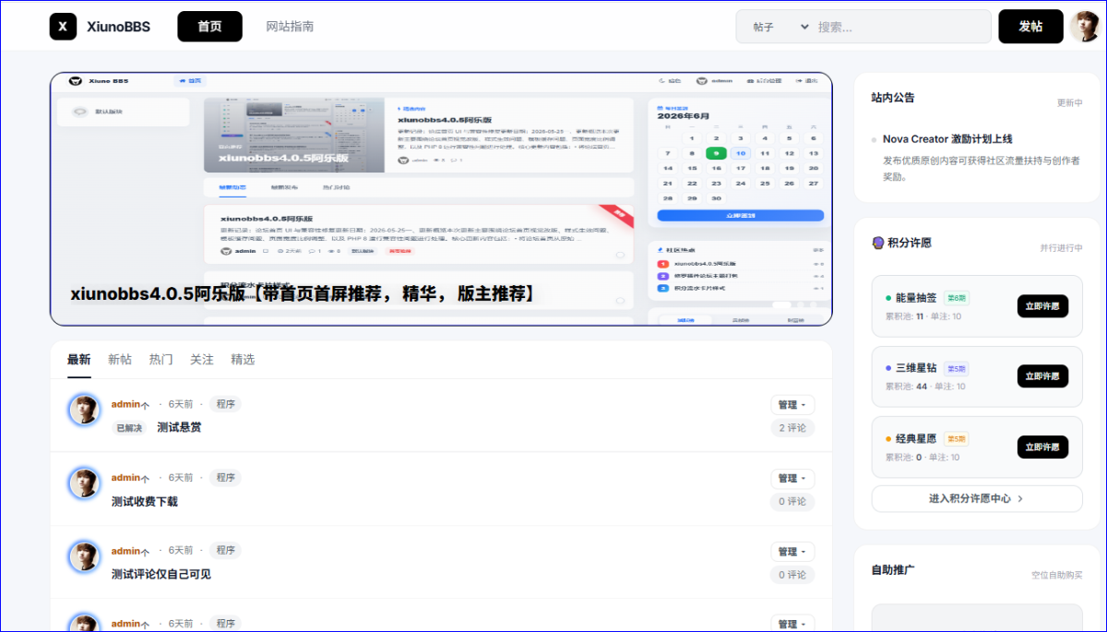This screenshot has height=632, width=1107.
Task: Switch to the 关注 tab
Action: coord(202,360)
